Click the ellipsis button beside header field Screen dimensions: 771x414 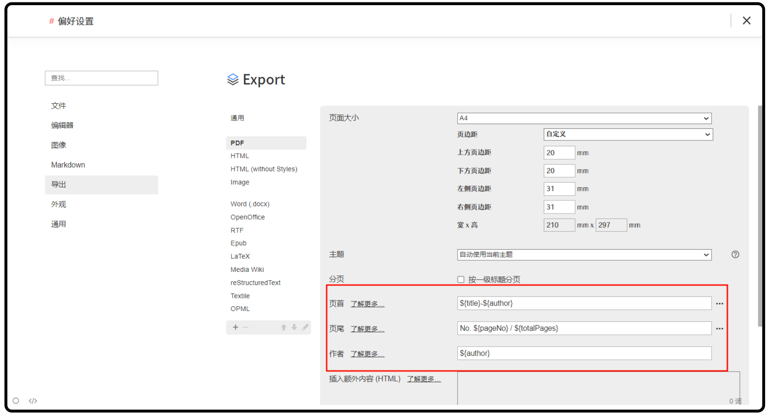point(720,304)
